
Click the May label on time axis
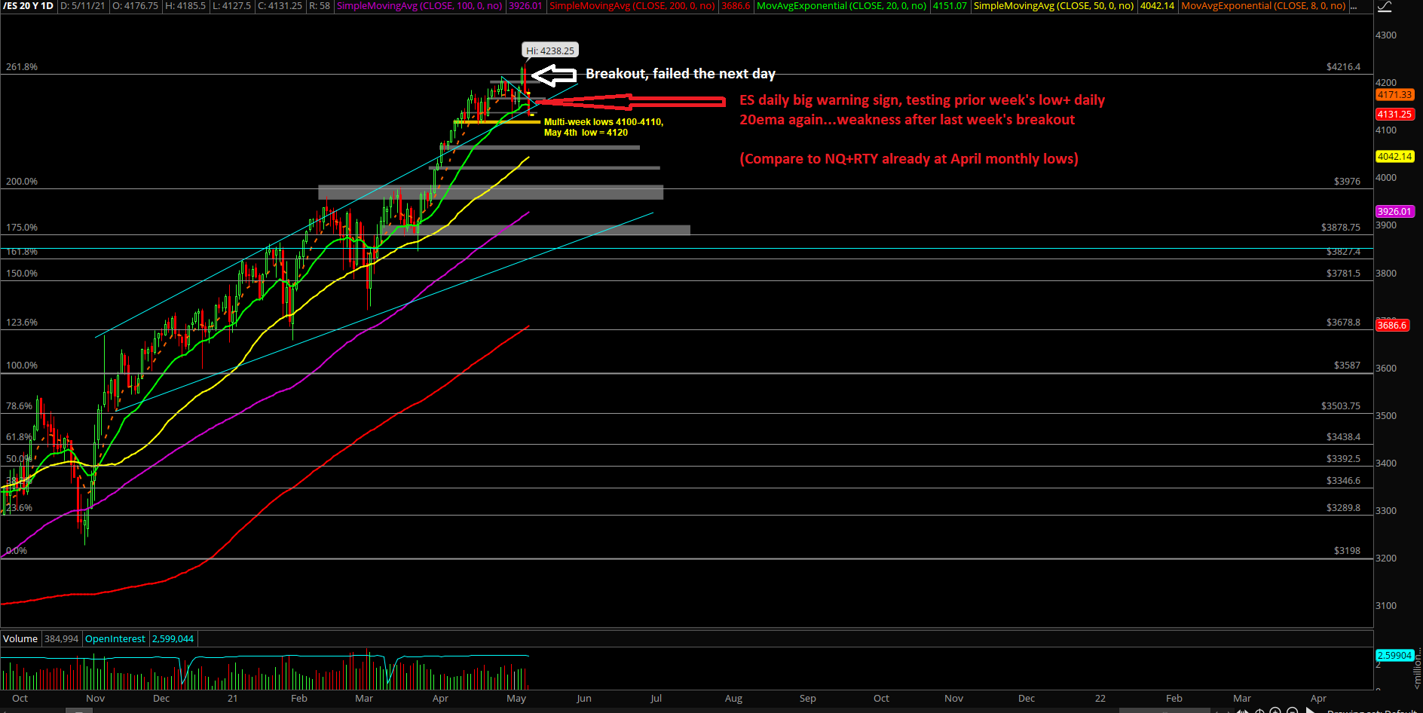coord(516,699)
